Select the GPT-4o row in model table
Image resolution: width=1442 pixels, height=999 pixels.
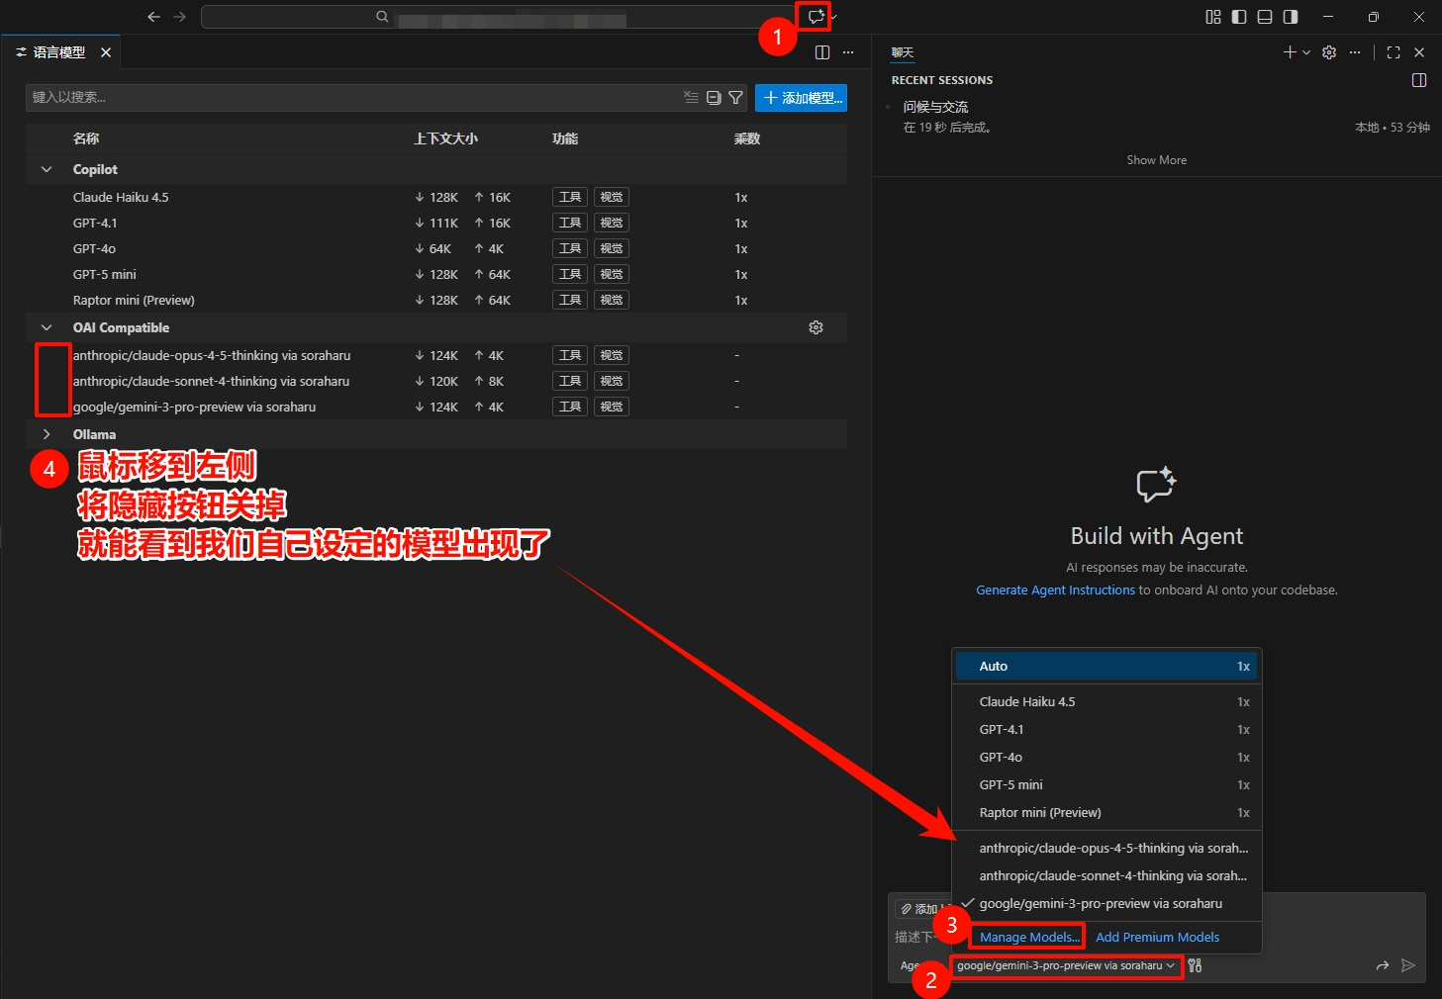tap(436, 248)
